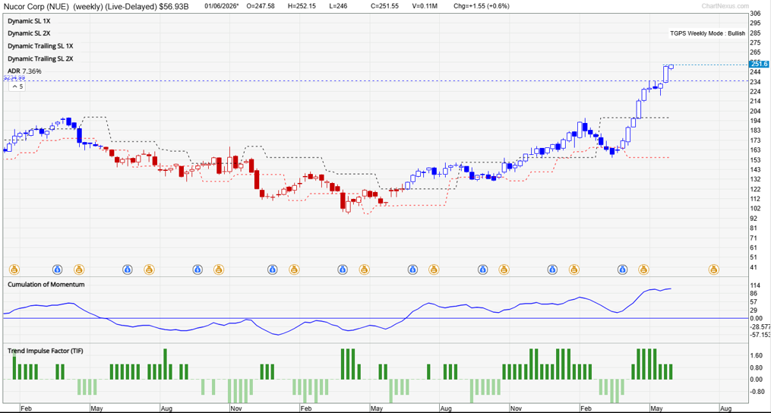Click the orange event icon just before first May label
The height and width of the screenshot is (413, 771).
click(79, 269)
